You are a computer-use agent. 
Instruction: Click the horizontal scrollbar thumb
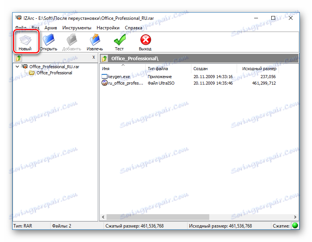tap(158, 217)
